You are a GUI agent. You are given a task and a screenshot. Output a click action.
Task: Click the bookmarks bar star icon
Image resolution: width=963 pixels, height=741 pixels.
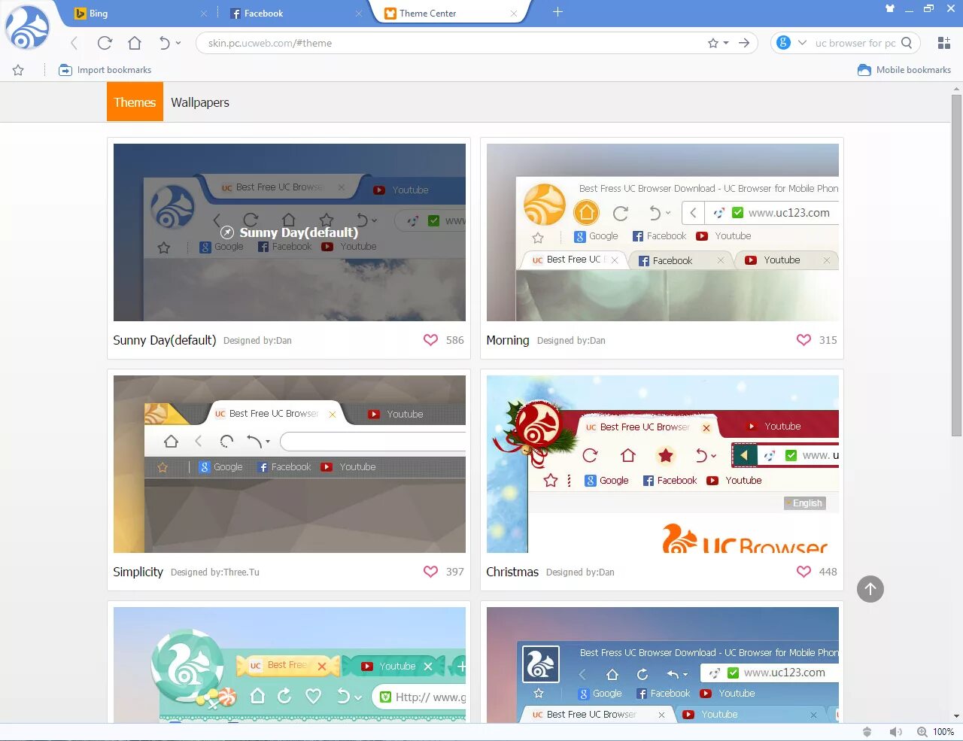[18, 70]
